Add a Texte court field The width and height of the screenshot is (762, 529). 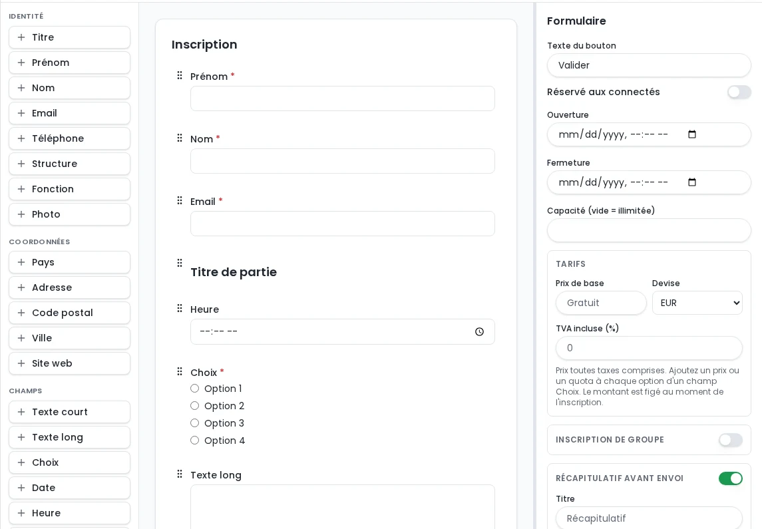point(69,412)
